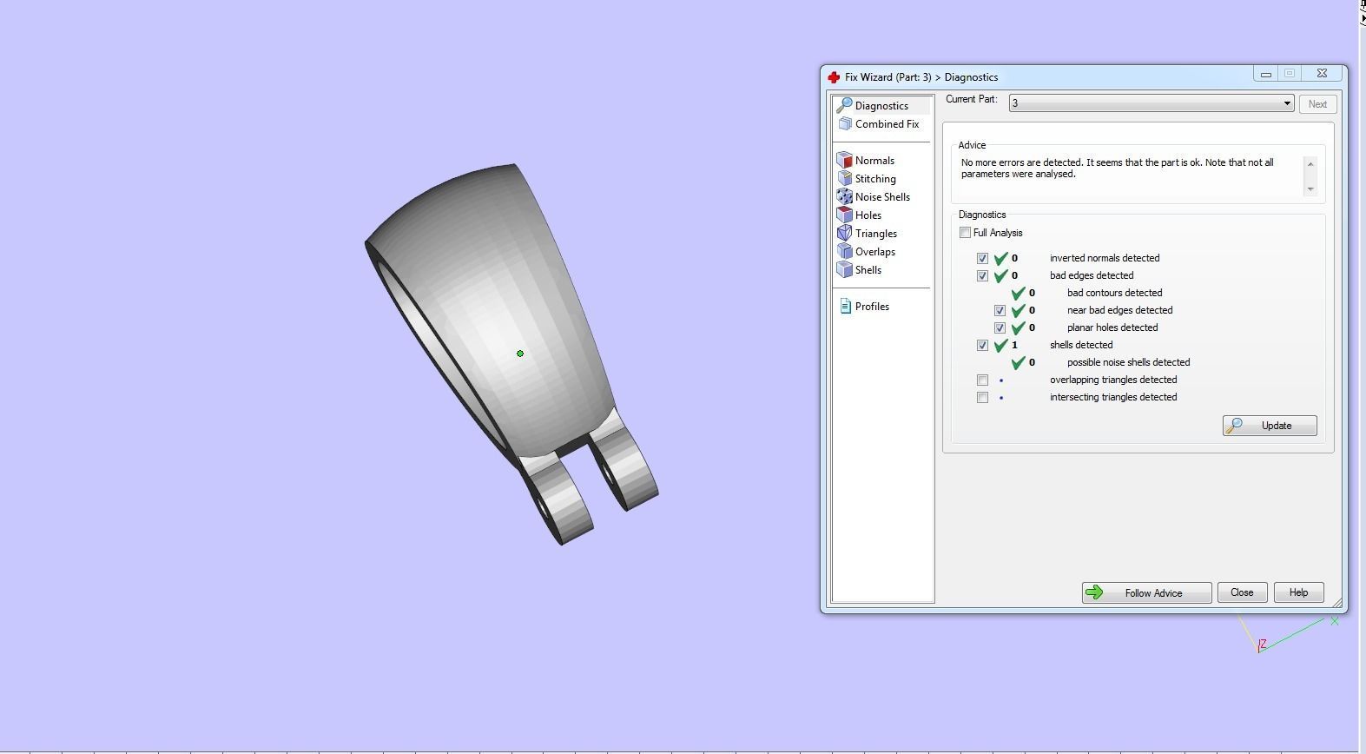Open the Current Part dropdown
This screenshot has height=754, width=1366.
(x=1152, y=103)
